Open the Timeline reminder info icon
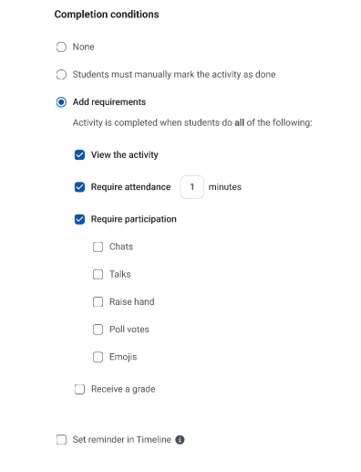The width and height of the screenshot is (361, 472). (x=180, y=440)
